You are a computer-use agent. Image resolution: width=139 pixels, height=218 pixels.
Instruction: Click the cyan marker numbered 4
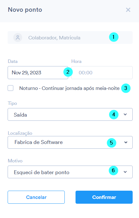point(114,114)
